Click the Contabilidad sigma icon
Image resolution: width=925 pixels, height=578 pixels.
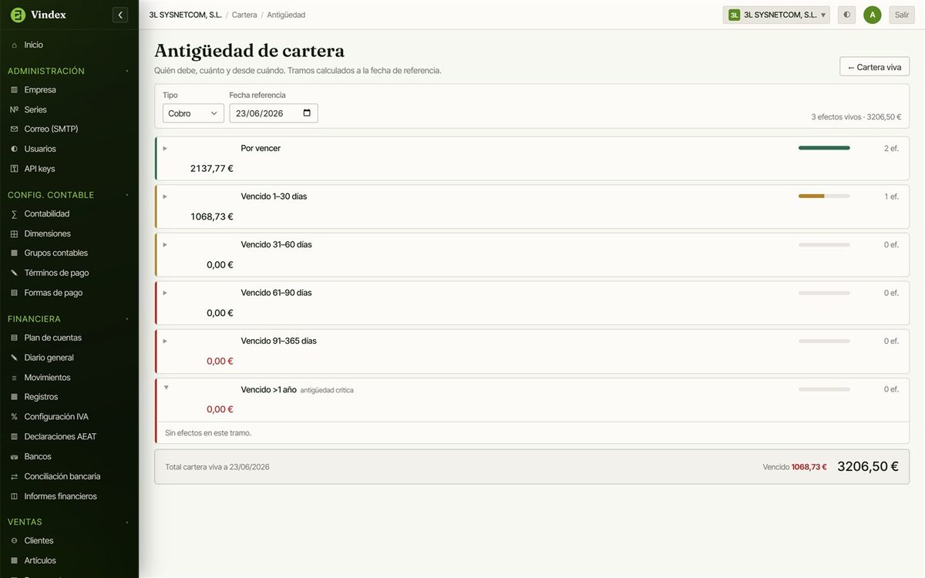[x=14, y=214]
